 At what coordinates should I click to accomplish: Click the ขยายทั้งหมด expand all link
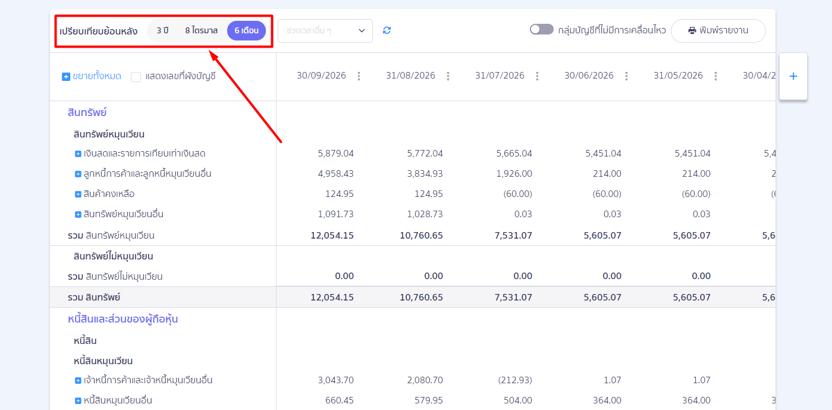(92, 76)
